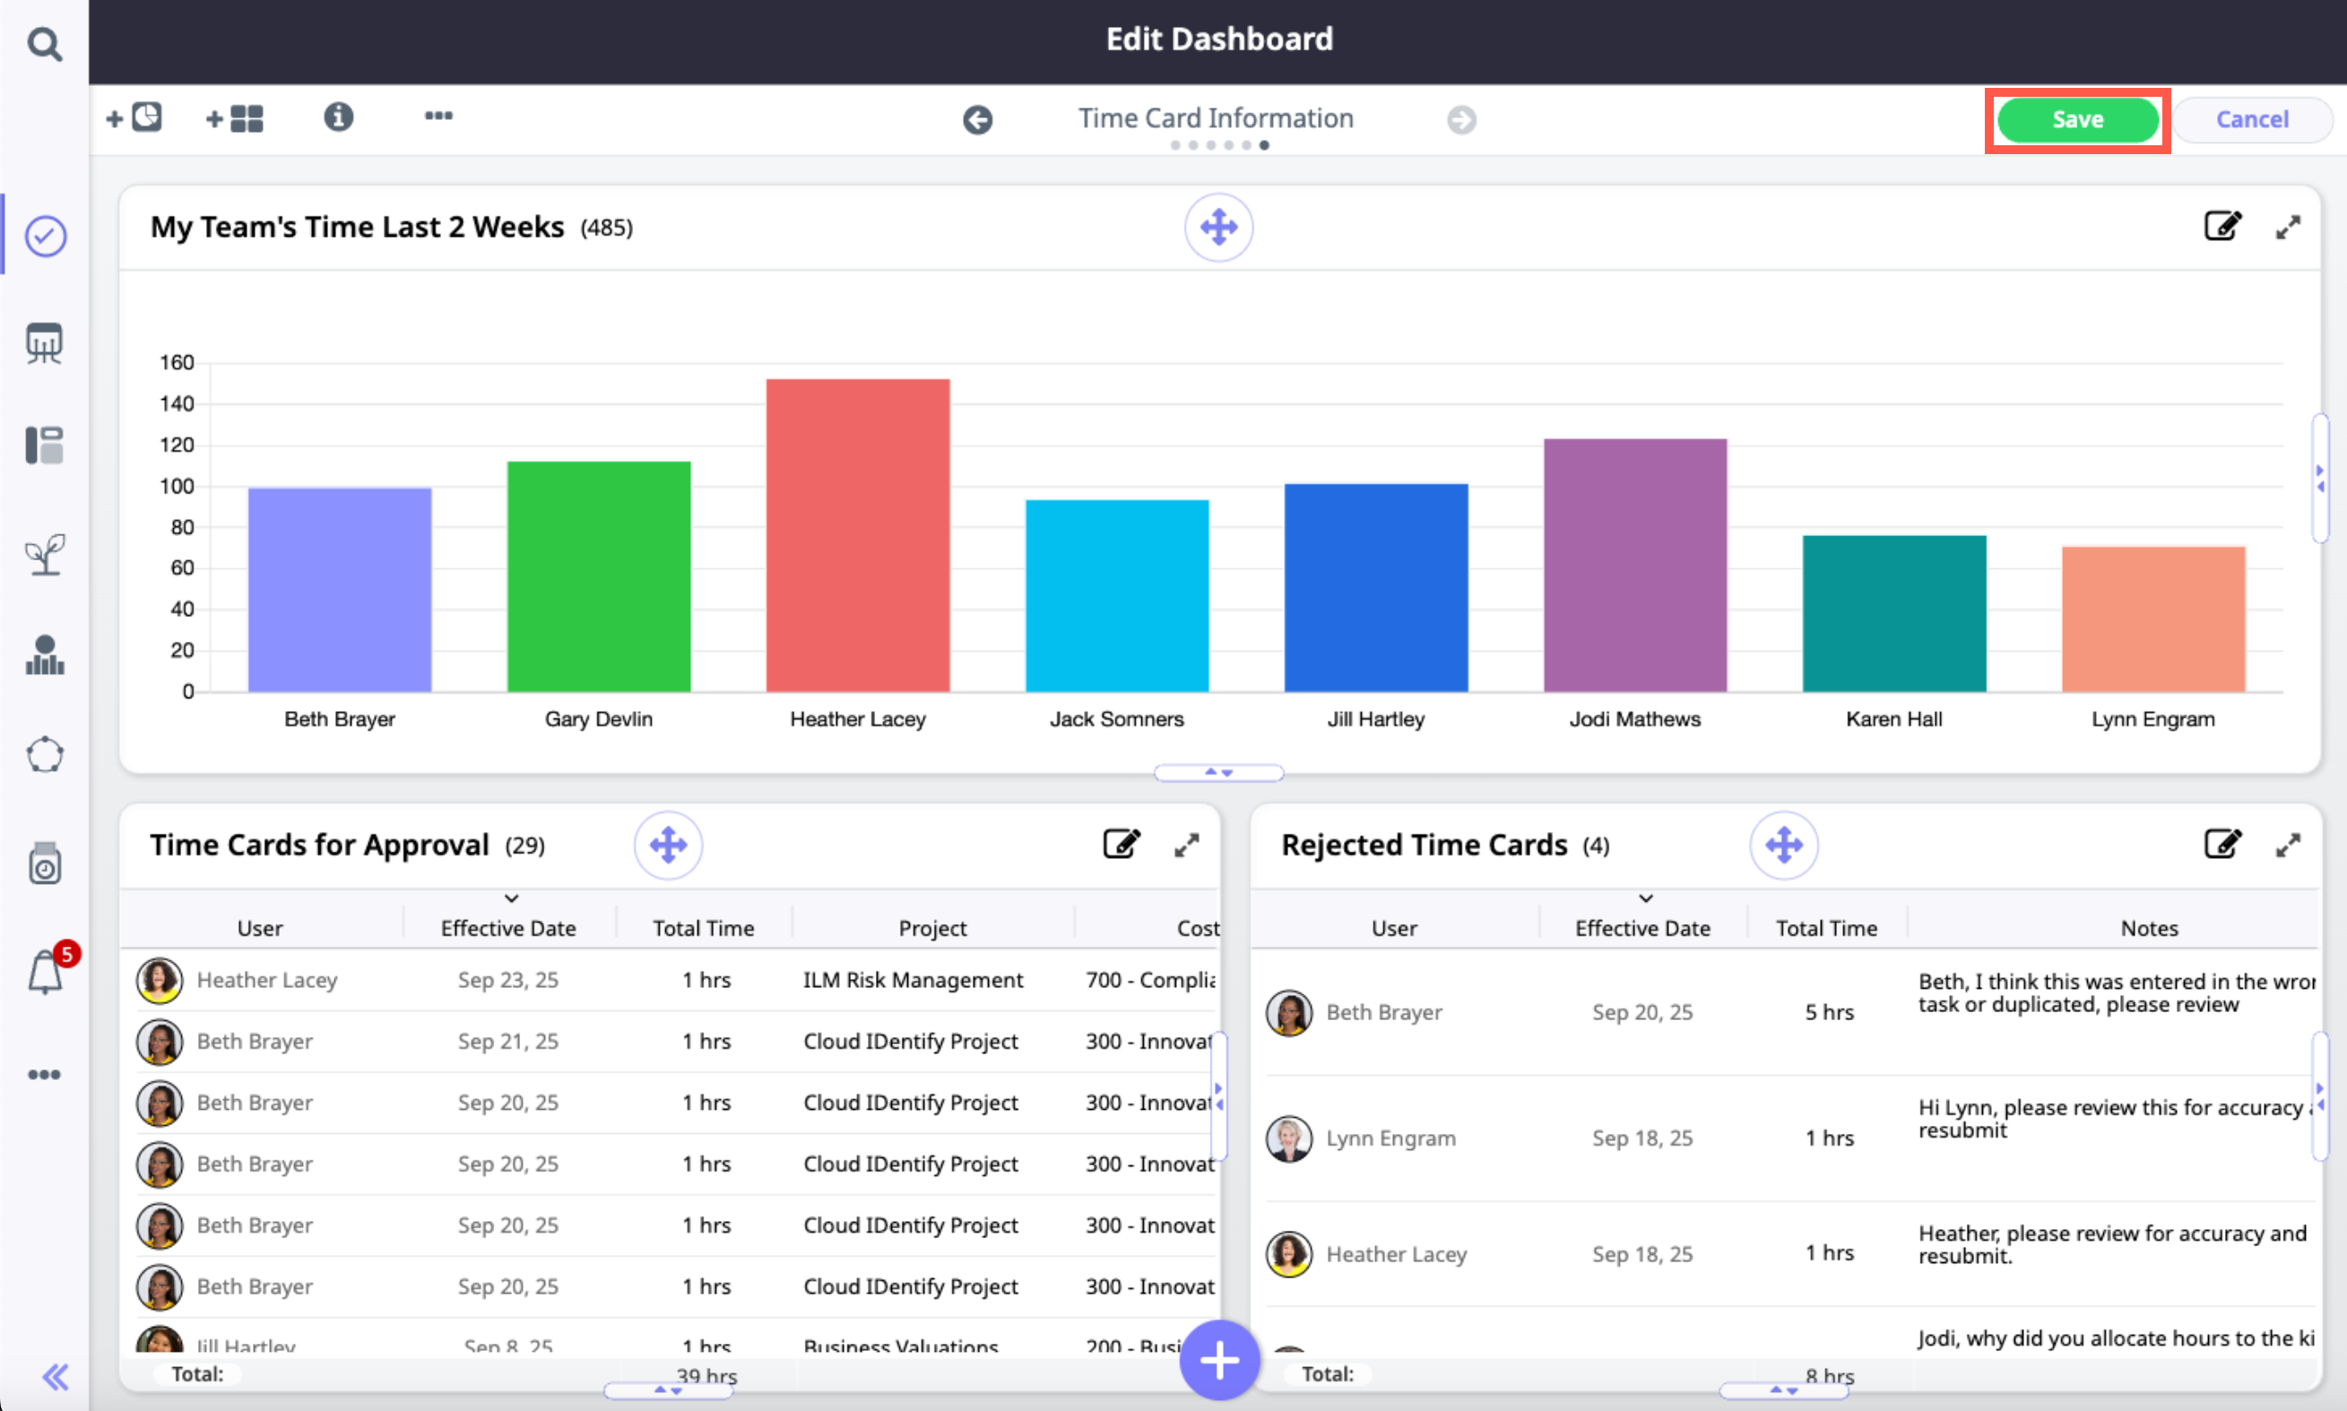
Task: Open the presentation board sidebar icon
Action: [45, 342]
